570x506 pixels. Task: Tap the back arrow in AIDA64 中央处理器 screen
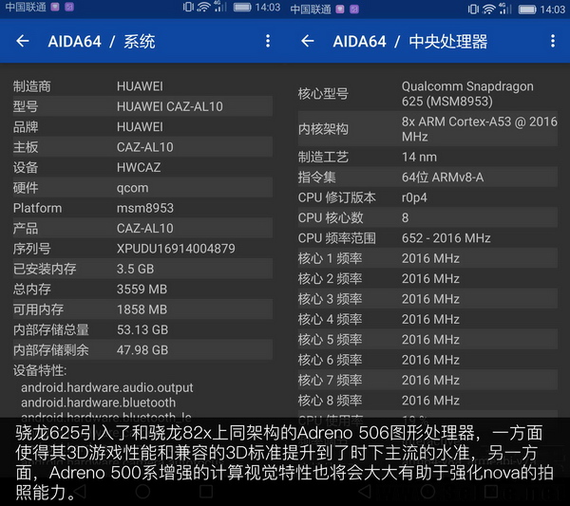[x=308, y=41]
